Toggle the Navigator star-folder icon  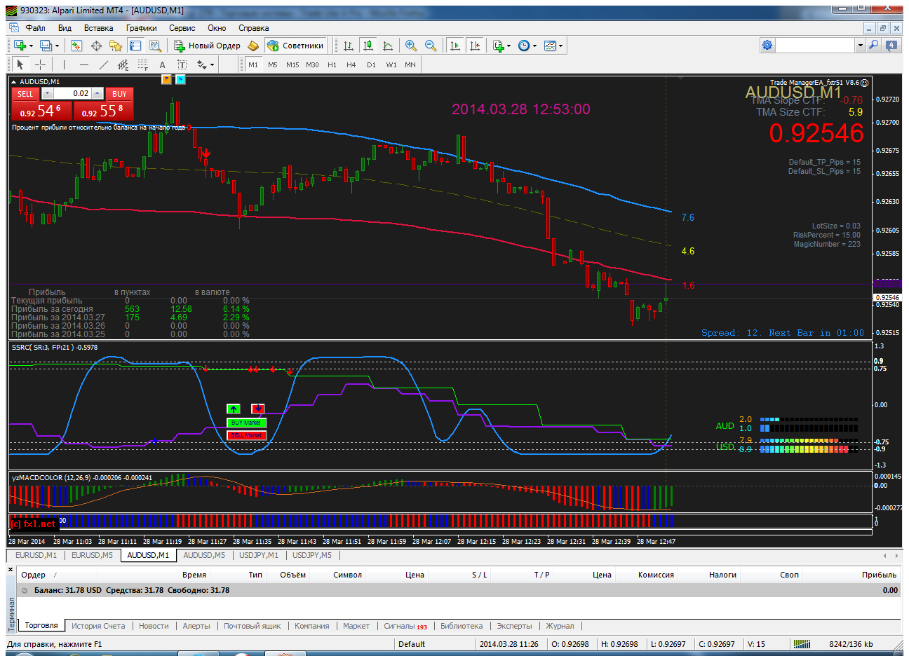116,46
